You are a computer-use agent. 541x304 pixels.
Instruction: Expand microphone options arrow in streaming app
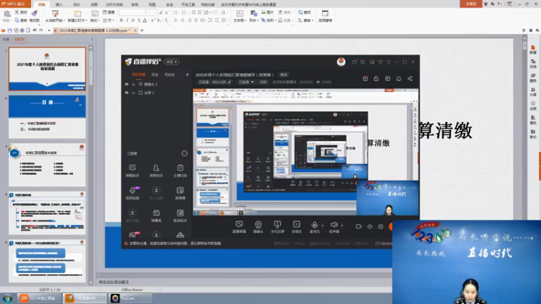[323, 226]
